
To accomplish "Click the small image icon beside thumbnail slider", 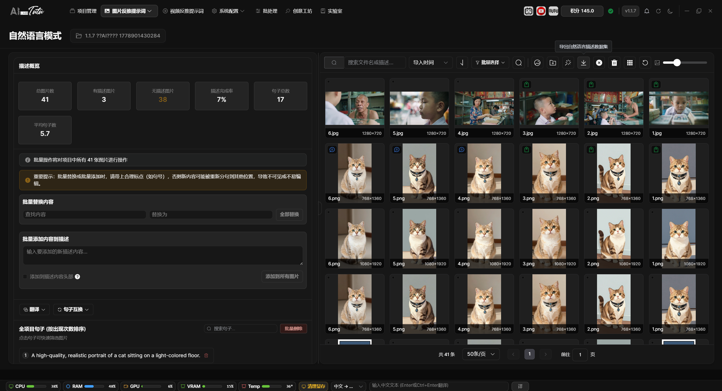I will click(x=657, y=63).
